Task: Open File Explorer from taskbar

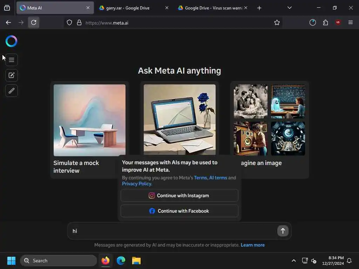Action: 136,261
